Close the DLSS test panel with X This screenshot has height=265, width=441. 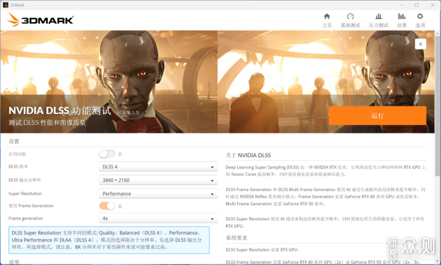tap(420, 44)
